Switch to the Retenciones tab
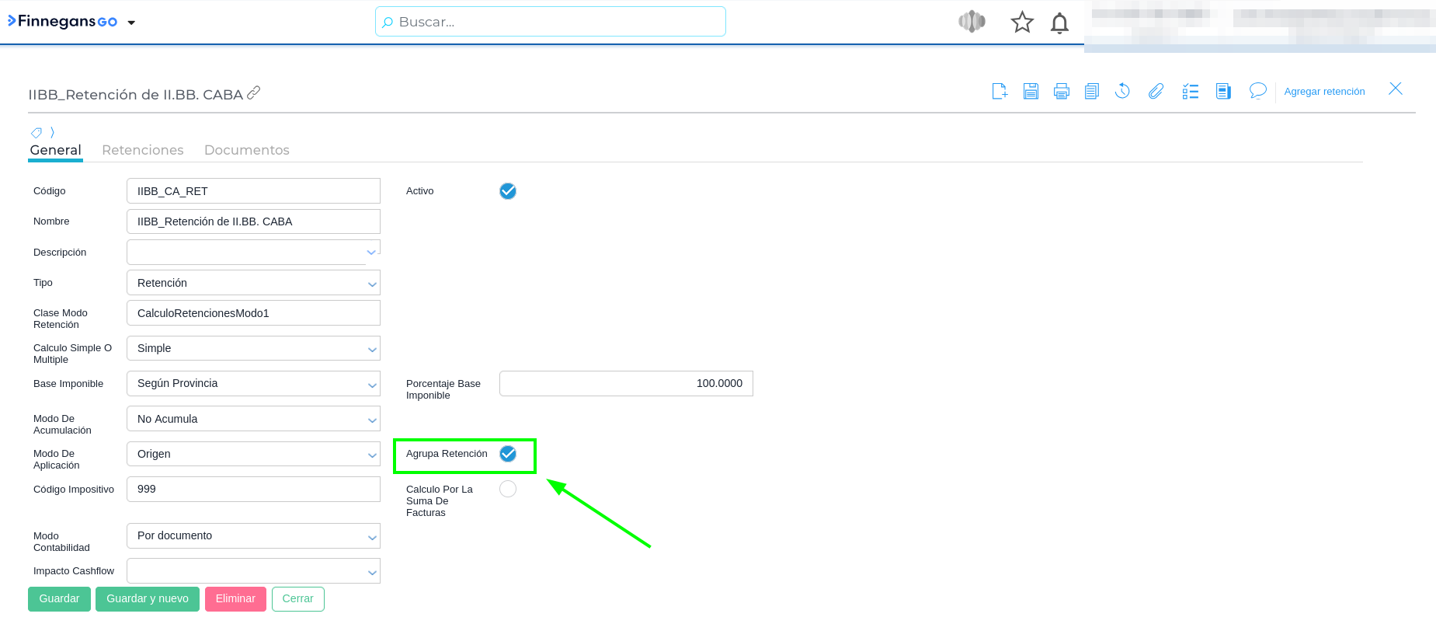Viewport: 1436px width, 638px height. click(x=143, y=150)
